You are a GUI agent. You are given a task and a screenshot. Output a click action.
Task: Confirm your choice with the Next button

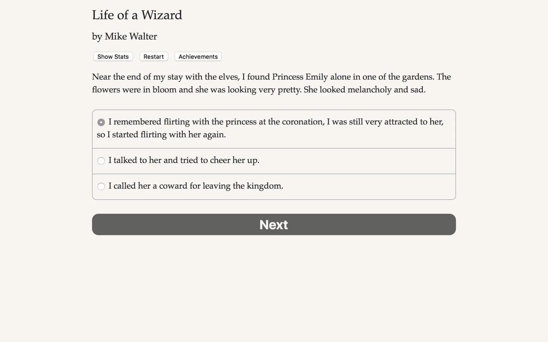click(x=273, y=225)
